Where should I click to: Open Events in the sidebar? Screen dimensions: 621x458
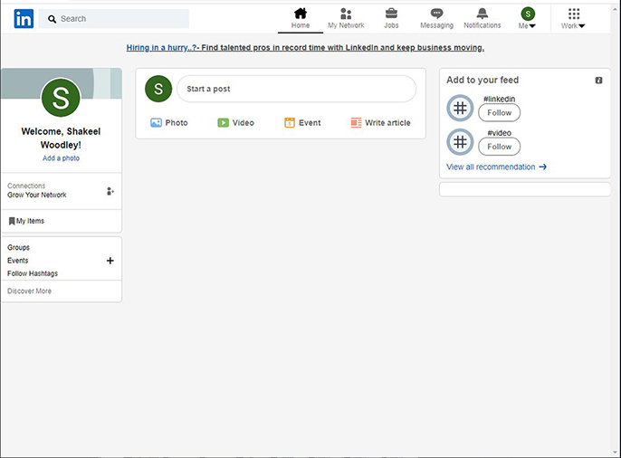[18, 261]
